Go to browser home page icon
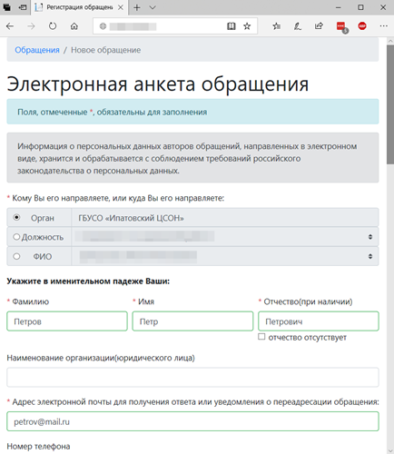 click(74, 26)
